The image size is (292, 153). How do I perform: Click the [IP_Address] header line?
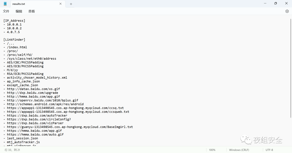click(x=14, y=21)
